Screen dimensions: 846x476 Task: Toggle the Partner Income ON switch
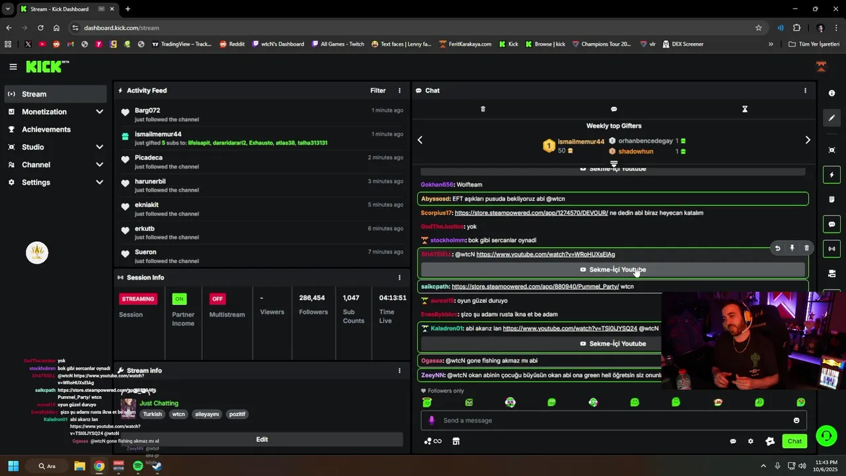coord(179,299)
